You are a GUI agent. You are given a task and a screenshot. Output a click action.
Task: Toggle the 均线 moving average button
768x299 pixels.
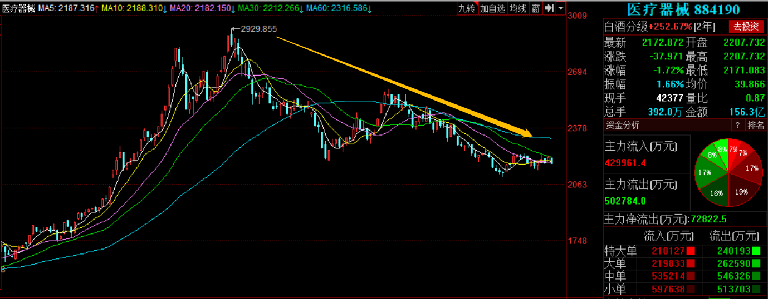click(x=518, y=8)
